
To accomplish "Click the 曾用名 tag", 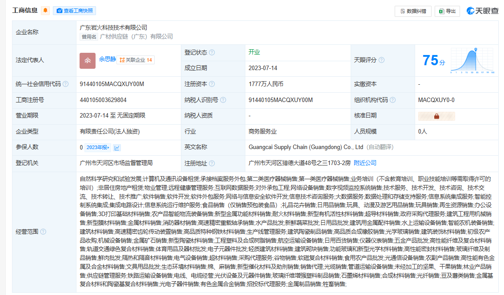I will 89,37.
